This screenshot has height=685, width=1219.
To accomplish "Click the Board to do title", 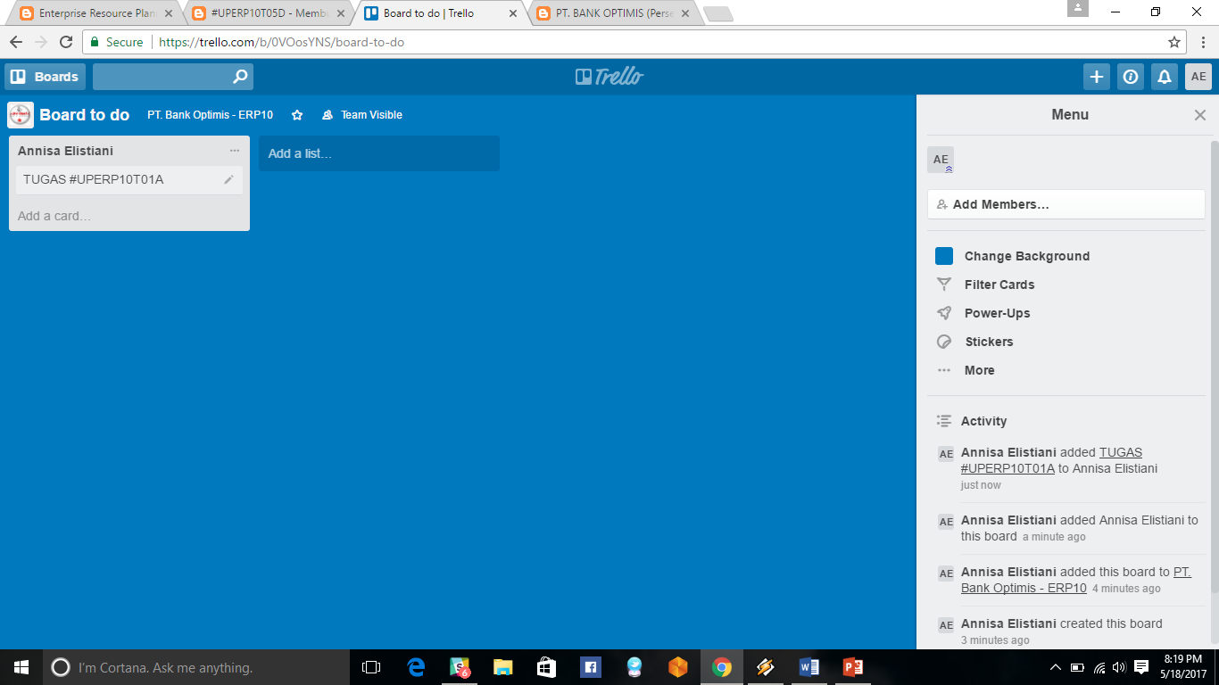I will pyautogui.click(x=85, y=115).
